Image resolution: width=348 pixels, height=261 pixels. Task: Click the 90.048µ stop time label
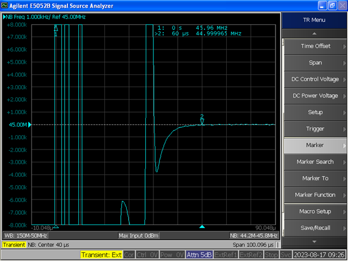tap(265, 228)
